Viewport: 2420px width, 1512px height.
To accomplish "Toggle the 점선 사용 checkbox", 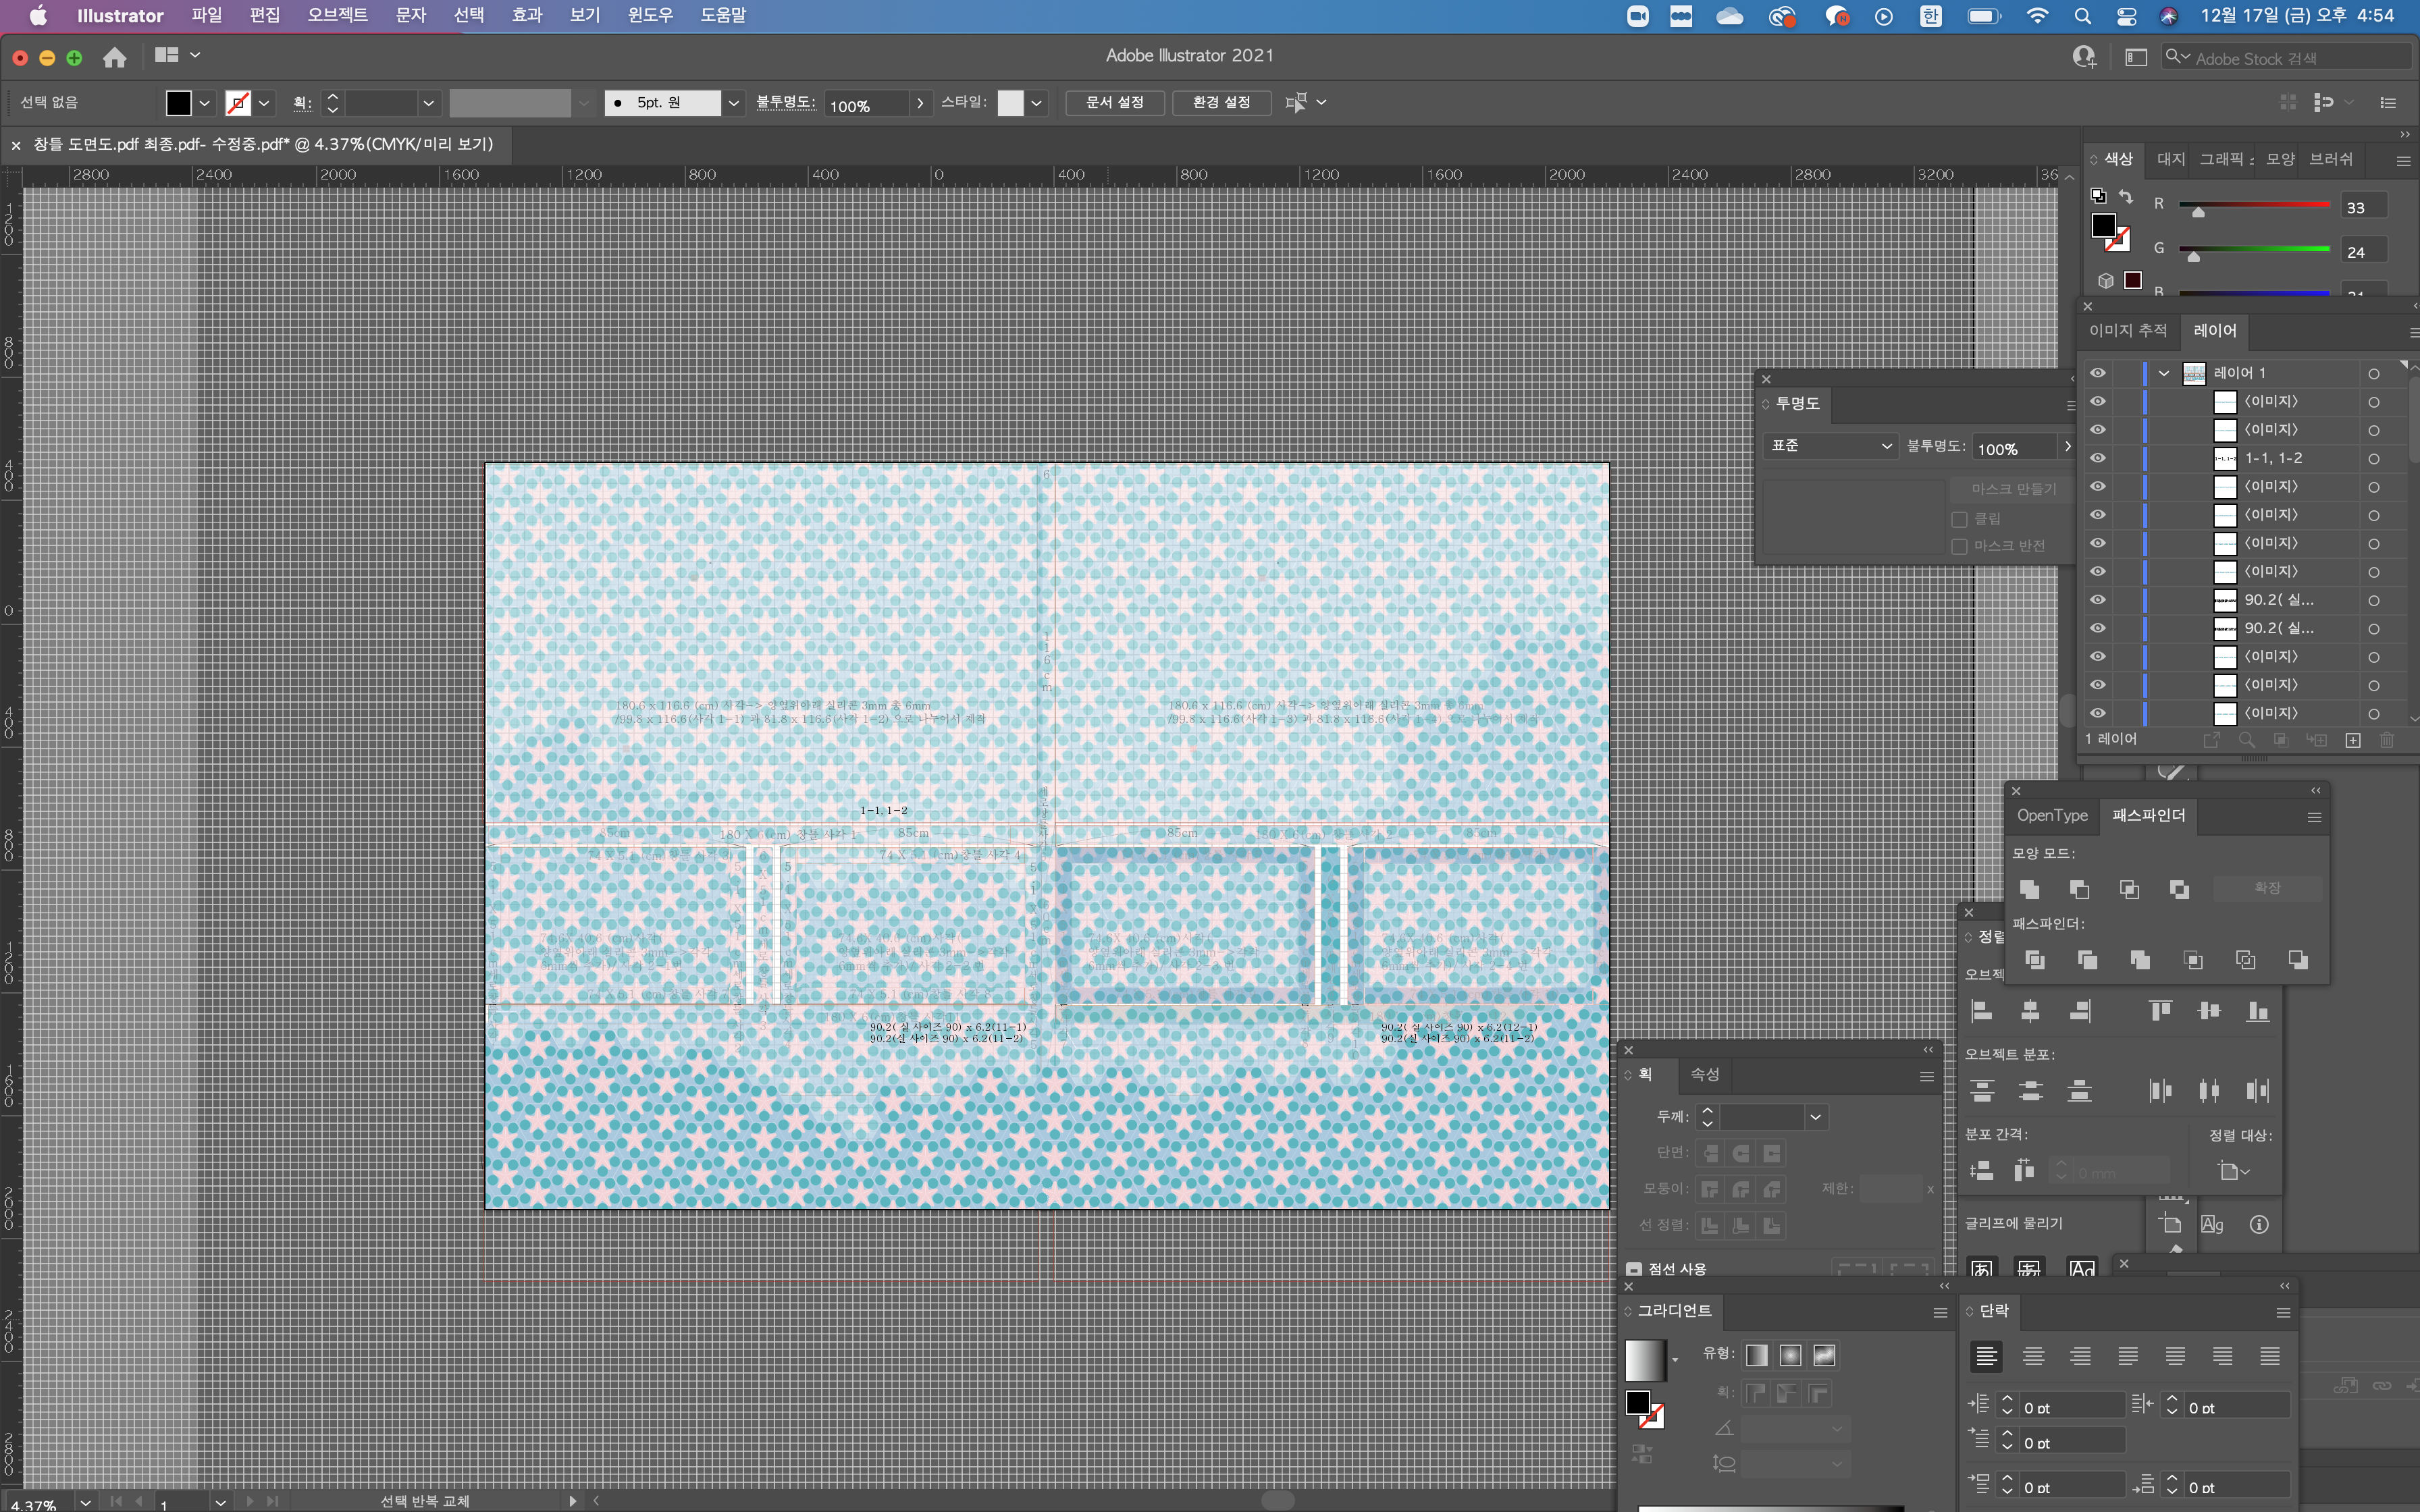I will click(x=1634, y=1269).
